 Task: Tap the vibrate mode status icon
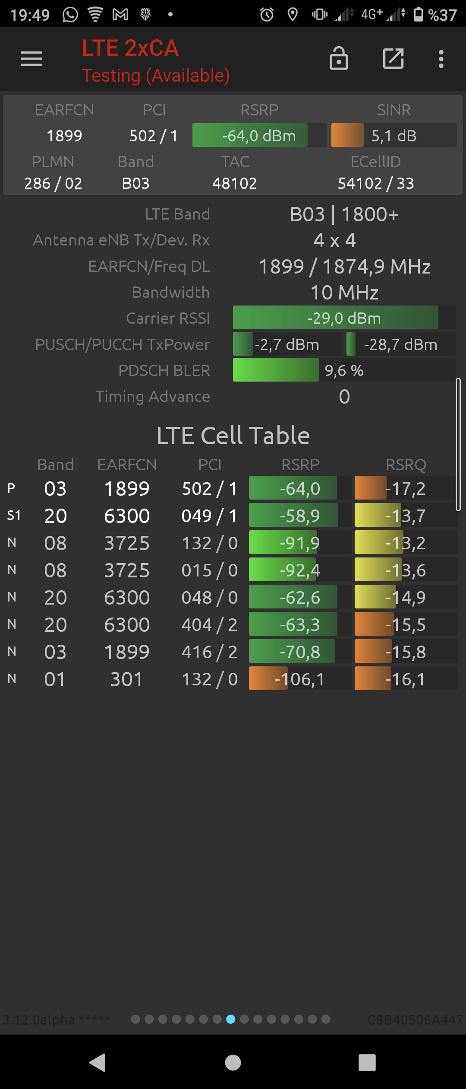pos(320,15)
